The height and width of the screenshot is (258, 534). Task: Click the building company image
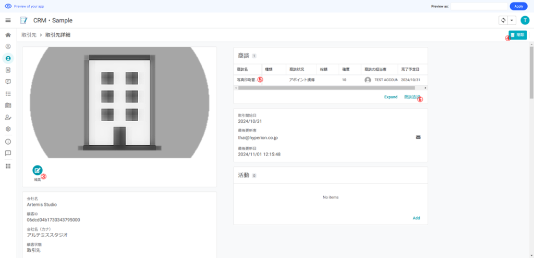119,102
